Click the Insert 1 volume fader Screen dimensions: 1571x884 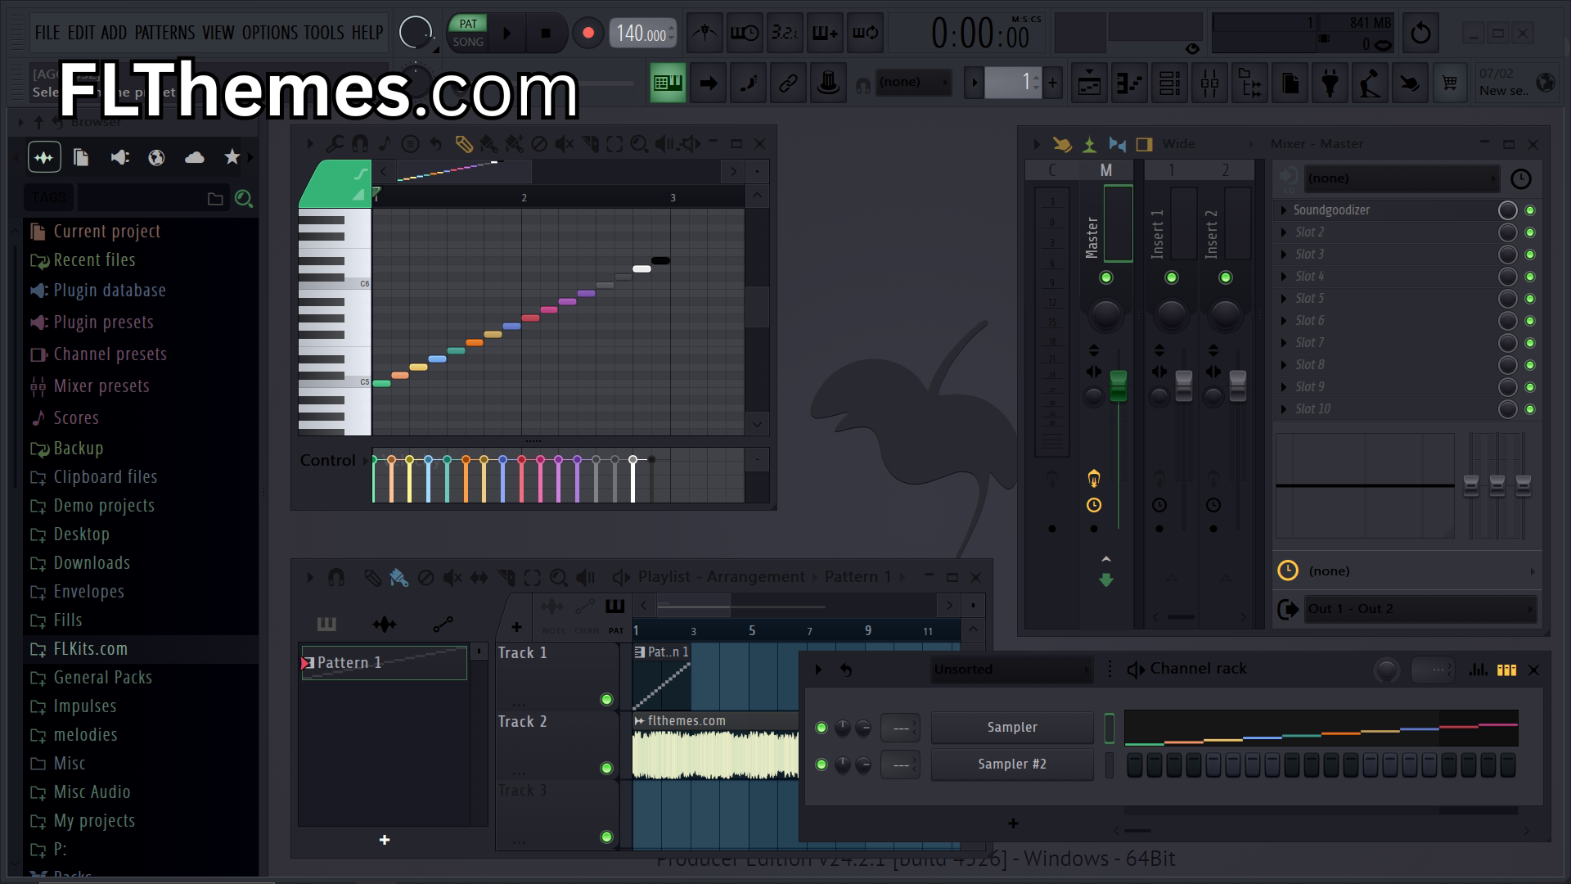coord(1184,386)
